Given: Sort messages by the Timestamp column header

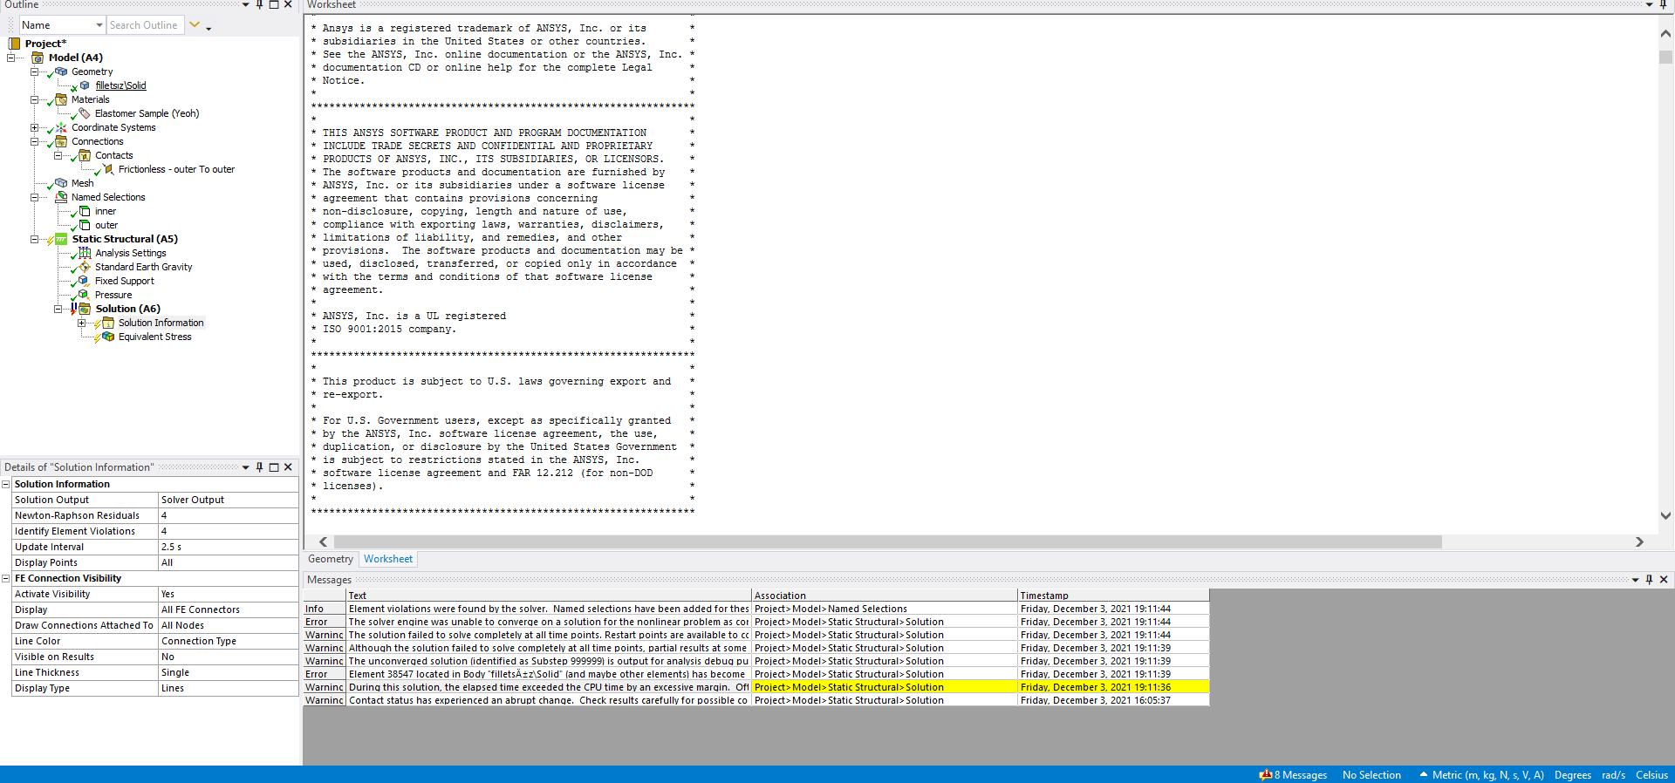Looking at the screenshot, I should pyautogui.click(x=1113, y=596).
